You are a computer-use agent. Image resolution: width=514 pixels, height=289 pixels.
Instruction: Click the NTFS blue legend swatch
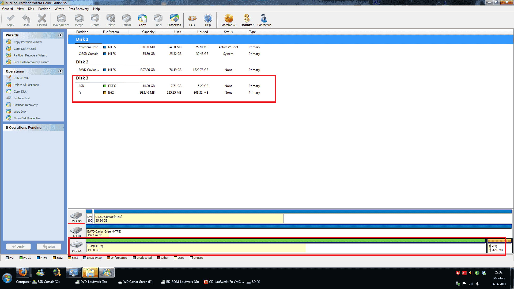click(x=38, y=258)
